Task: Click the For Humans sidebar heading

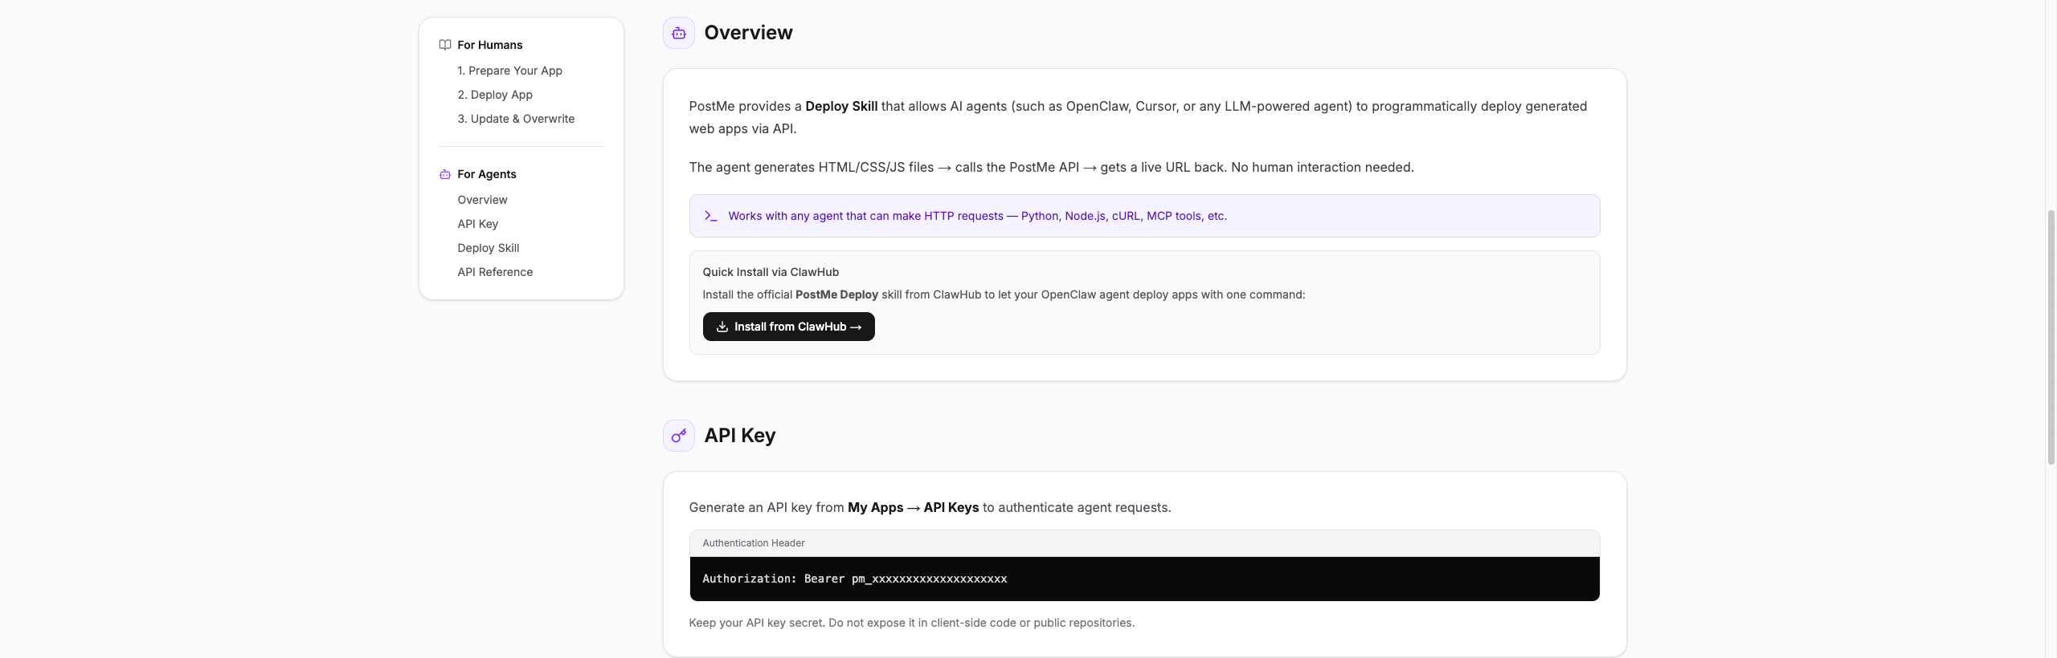Action: pos(489,45)
